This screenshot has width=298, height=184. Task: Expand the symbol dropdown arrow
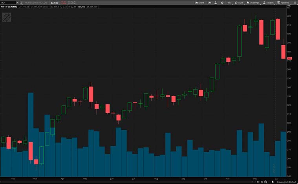[x=18, y=2]
